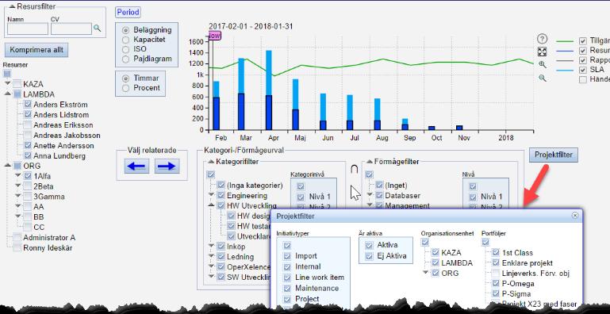610x314 pixels.
Task: Check the Andreas Eriksson resource checkbox
Action: (28, 125)
